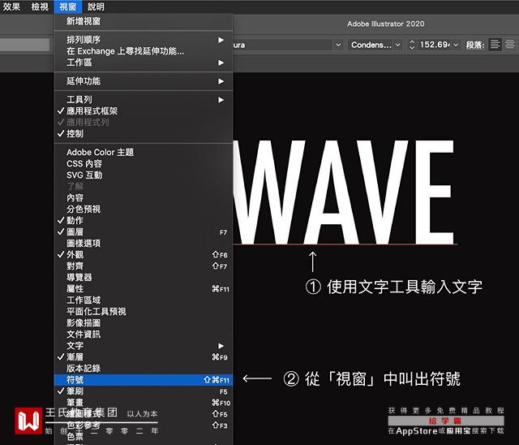Toggle the 應用程式框架 option
The width and height of the screenshot is (519, 445).
click(144, 110)
